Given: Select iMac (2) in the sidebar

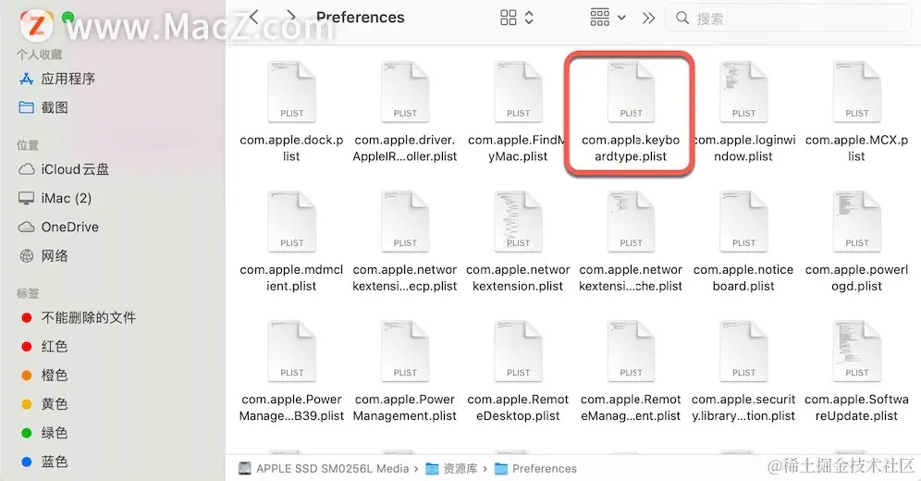Looking at the screenshot, I should point(55,198).
